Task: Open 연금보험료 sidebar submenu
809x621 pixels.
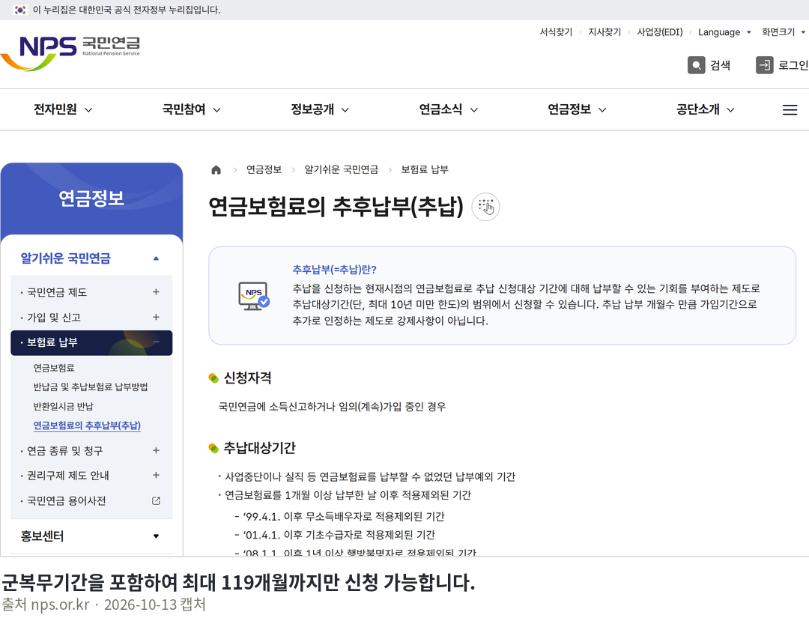Action: click(54, 368)
